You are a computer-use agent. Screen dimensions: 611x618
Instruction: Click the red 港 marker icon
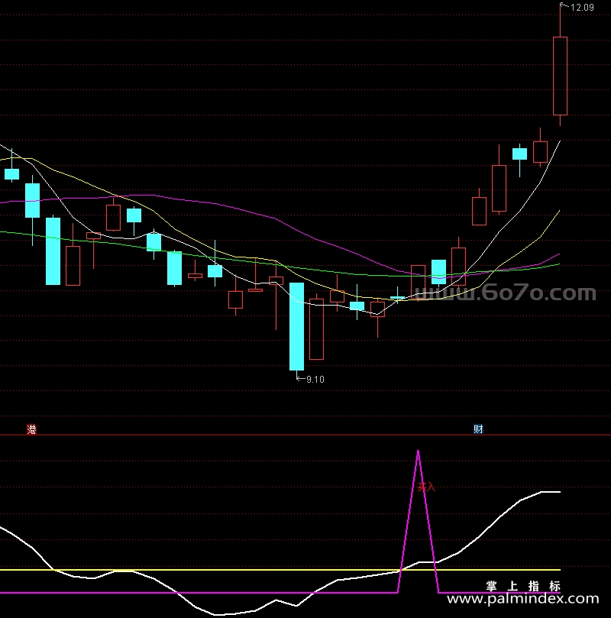[x=31, y=429]
